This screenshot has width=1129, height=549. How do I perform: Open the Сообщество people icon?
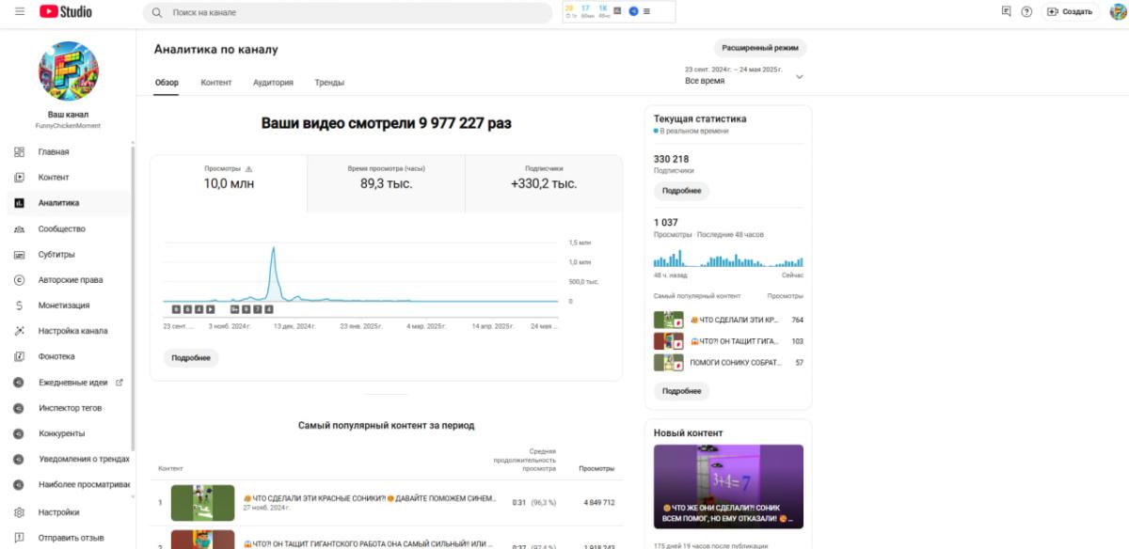click(x=19, y=229)
